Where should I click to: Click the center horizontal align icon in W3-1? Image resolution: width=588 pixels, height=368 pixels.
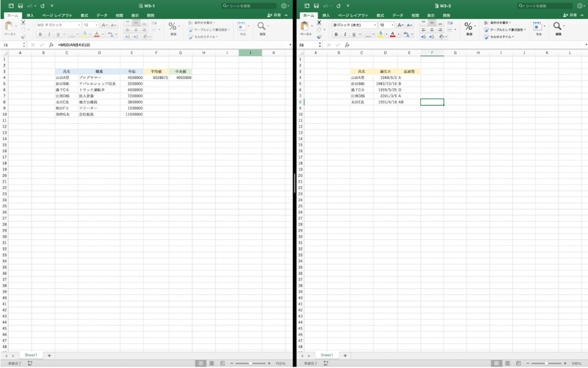click(136, 30)
